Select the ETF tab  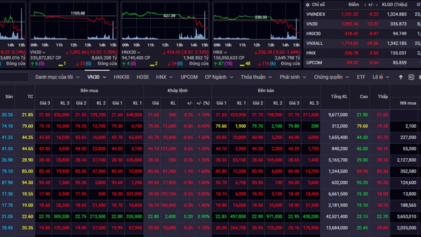coord(361,77)
